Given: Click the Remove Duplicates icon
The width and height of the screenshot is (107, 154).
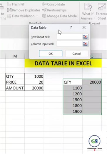Looking at the screenshot, I should (x=9, y=10).
